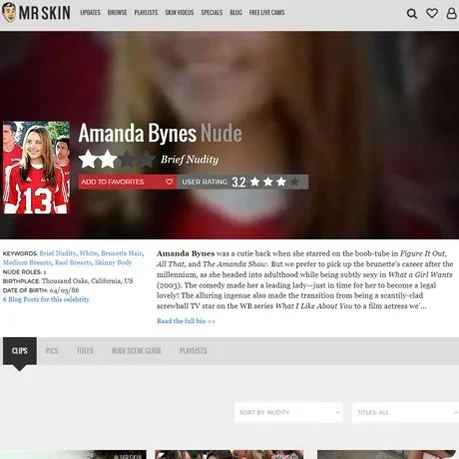
Task: Click the 3.2 user rating value
Action: point(238,182)
